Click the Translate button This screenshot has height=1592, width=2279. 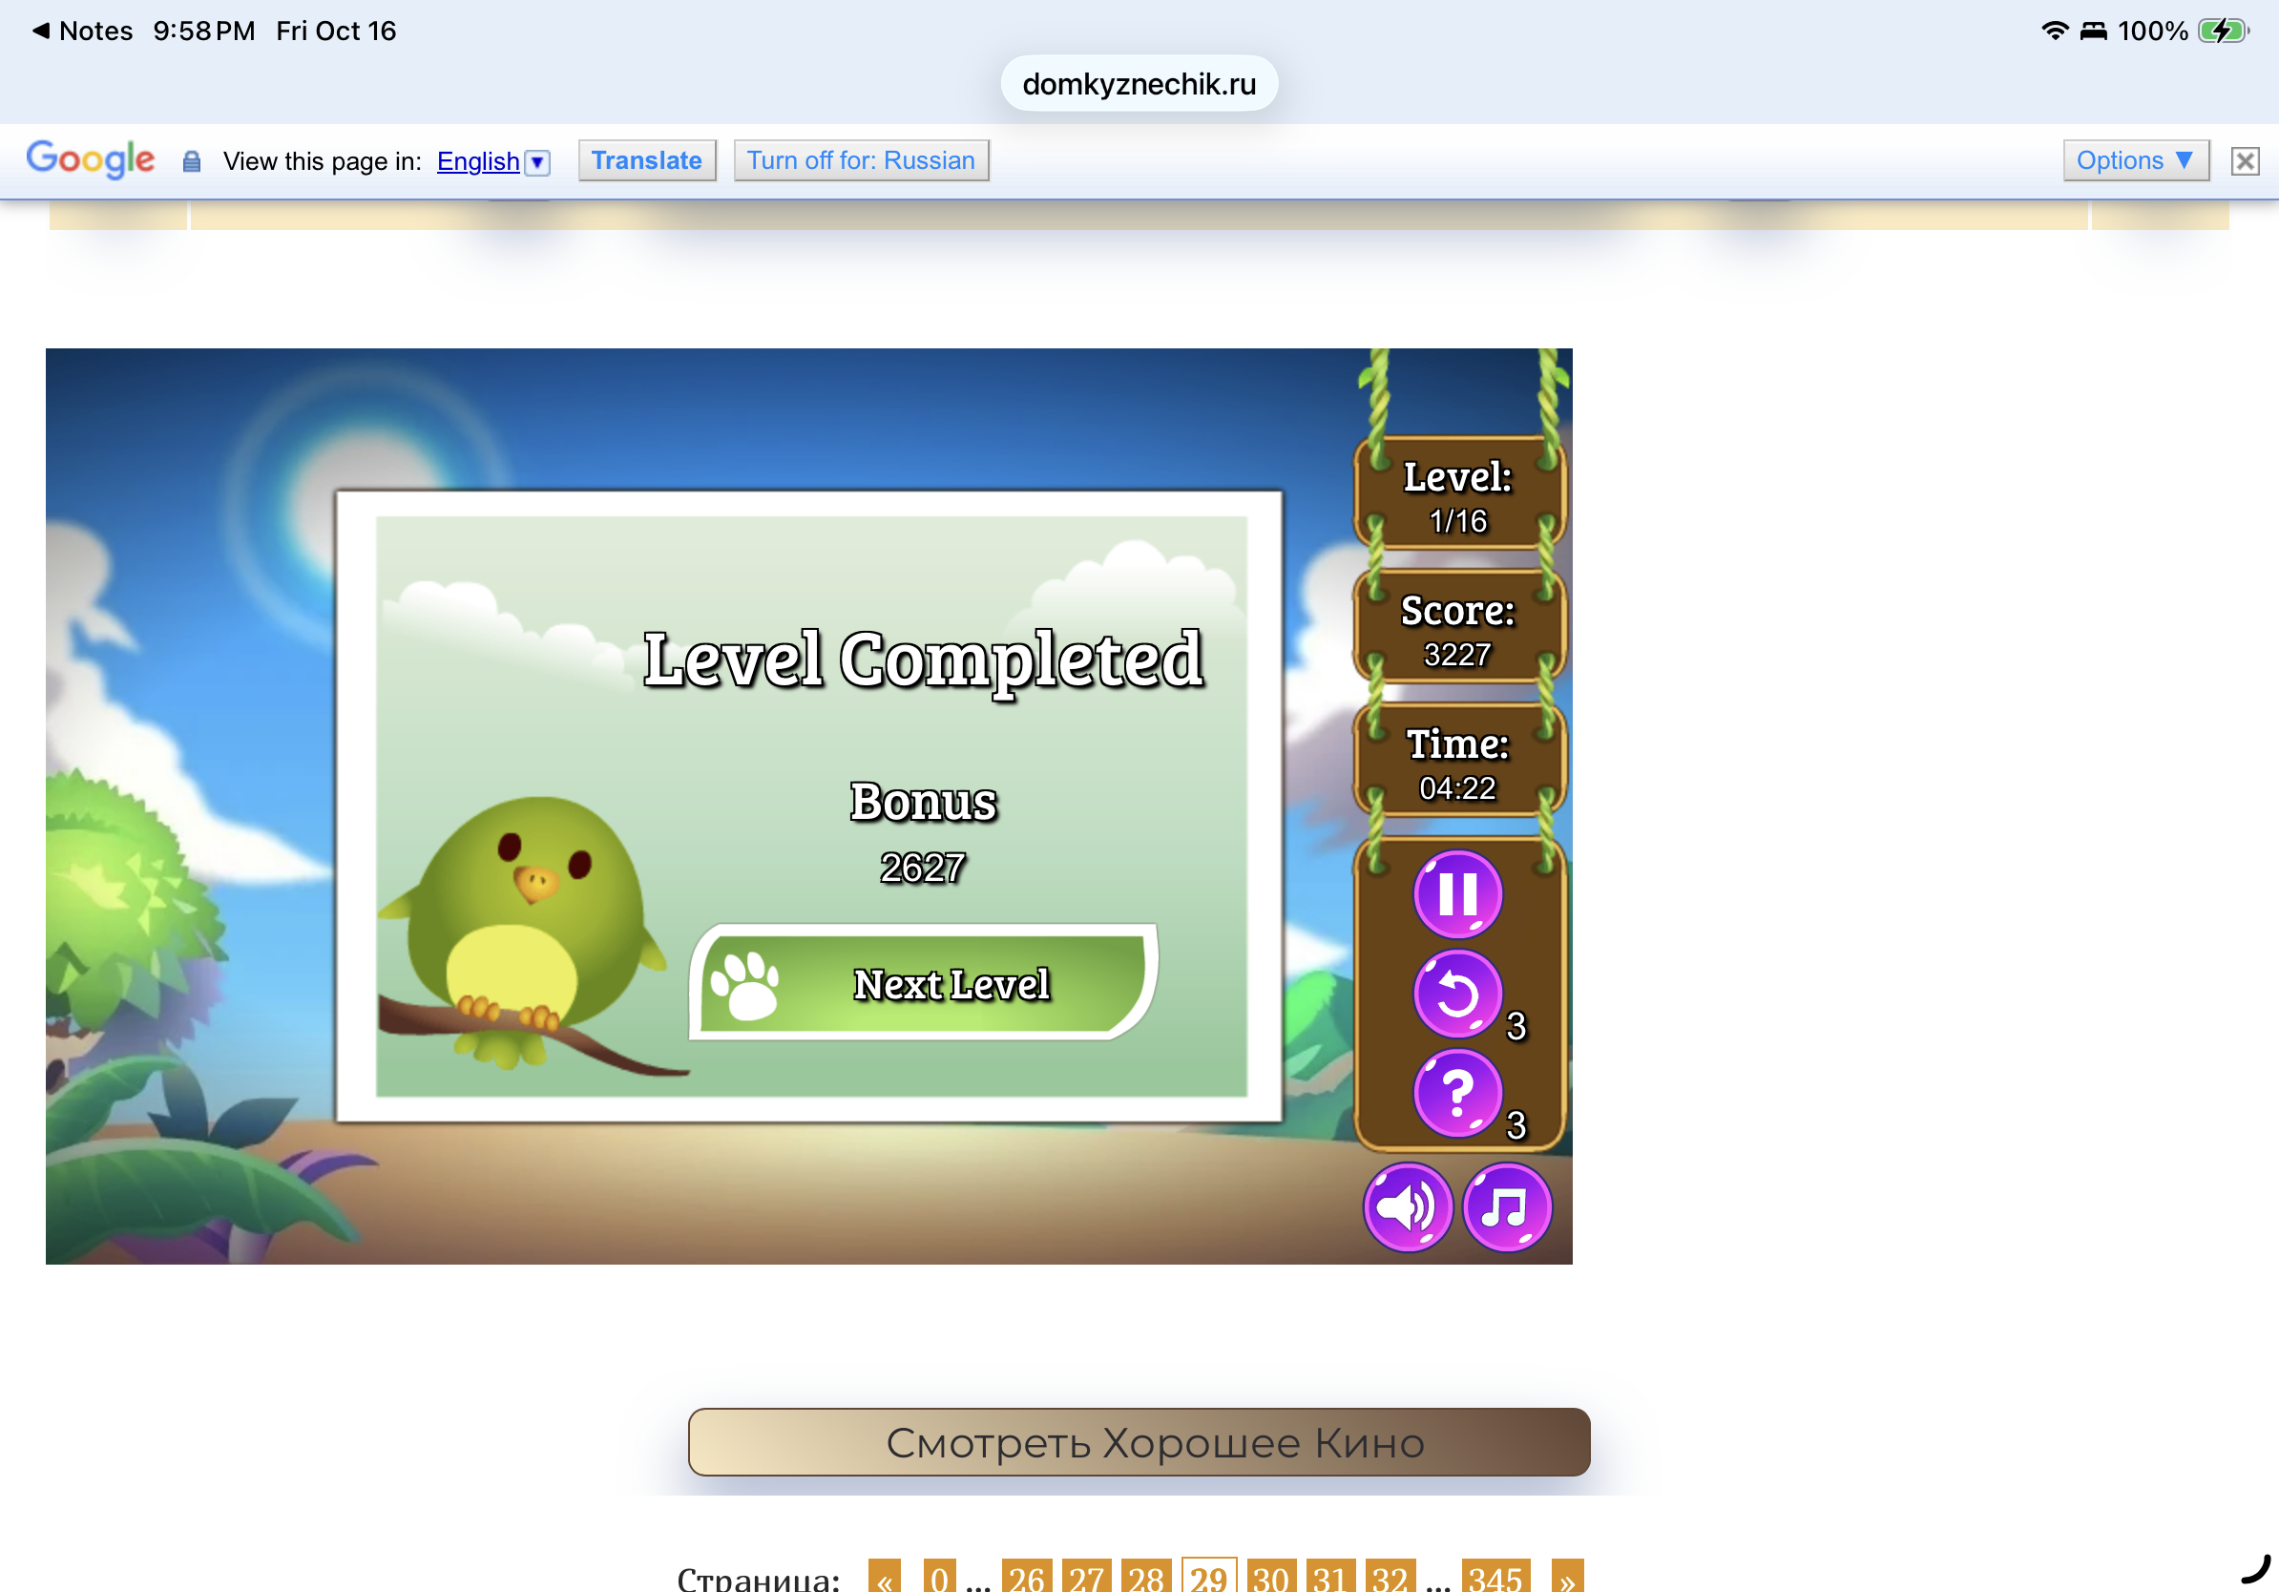[x=647, y=160]
